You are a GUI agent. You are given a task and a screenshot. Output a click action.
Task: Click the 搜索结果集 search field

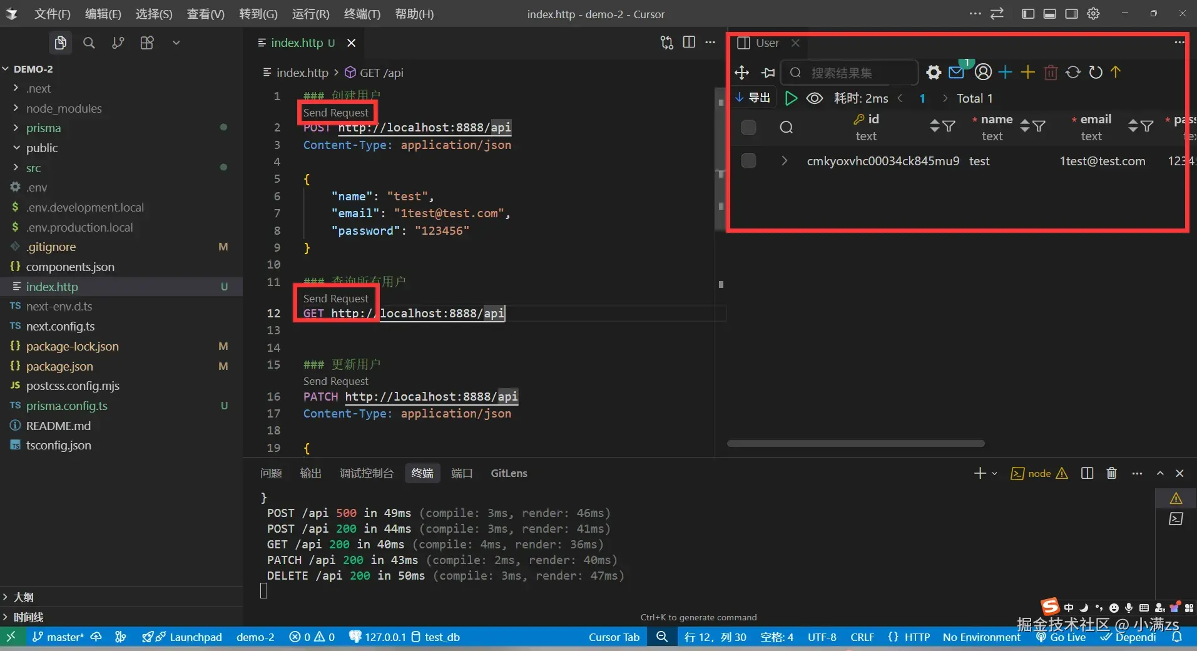(850, 73)
